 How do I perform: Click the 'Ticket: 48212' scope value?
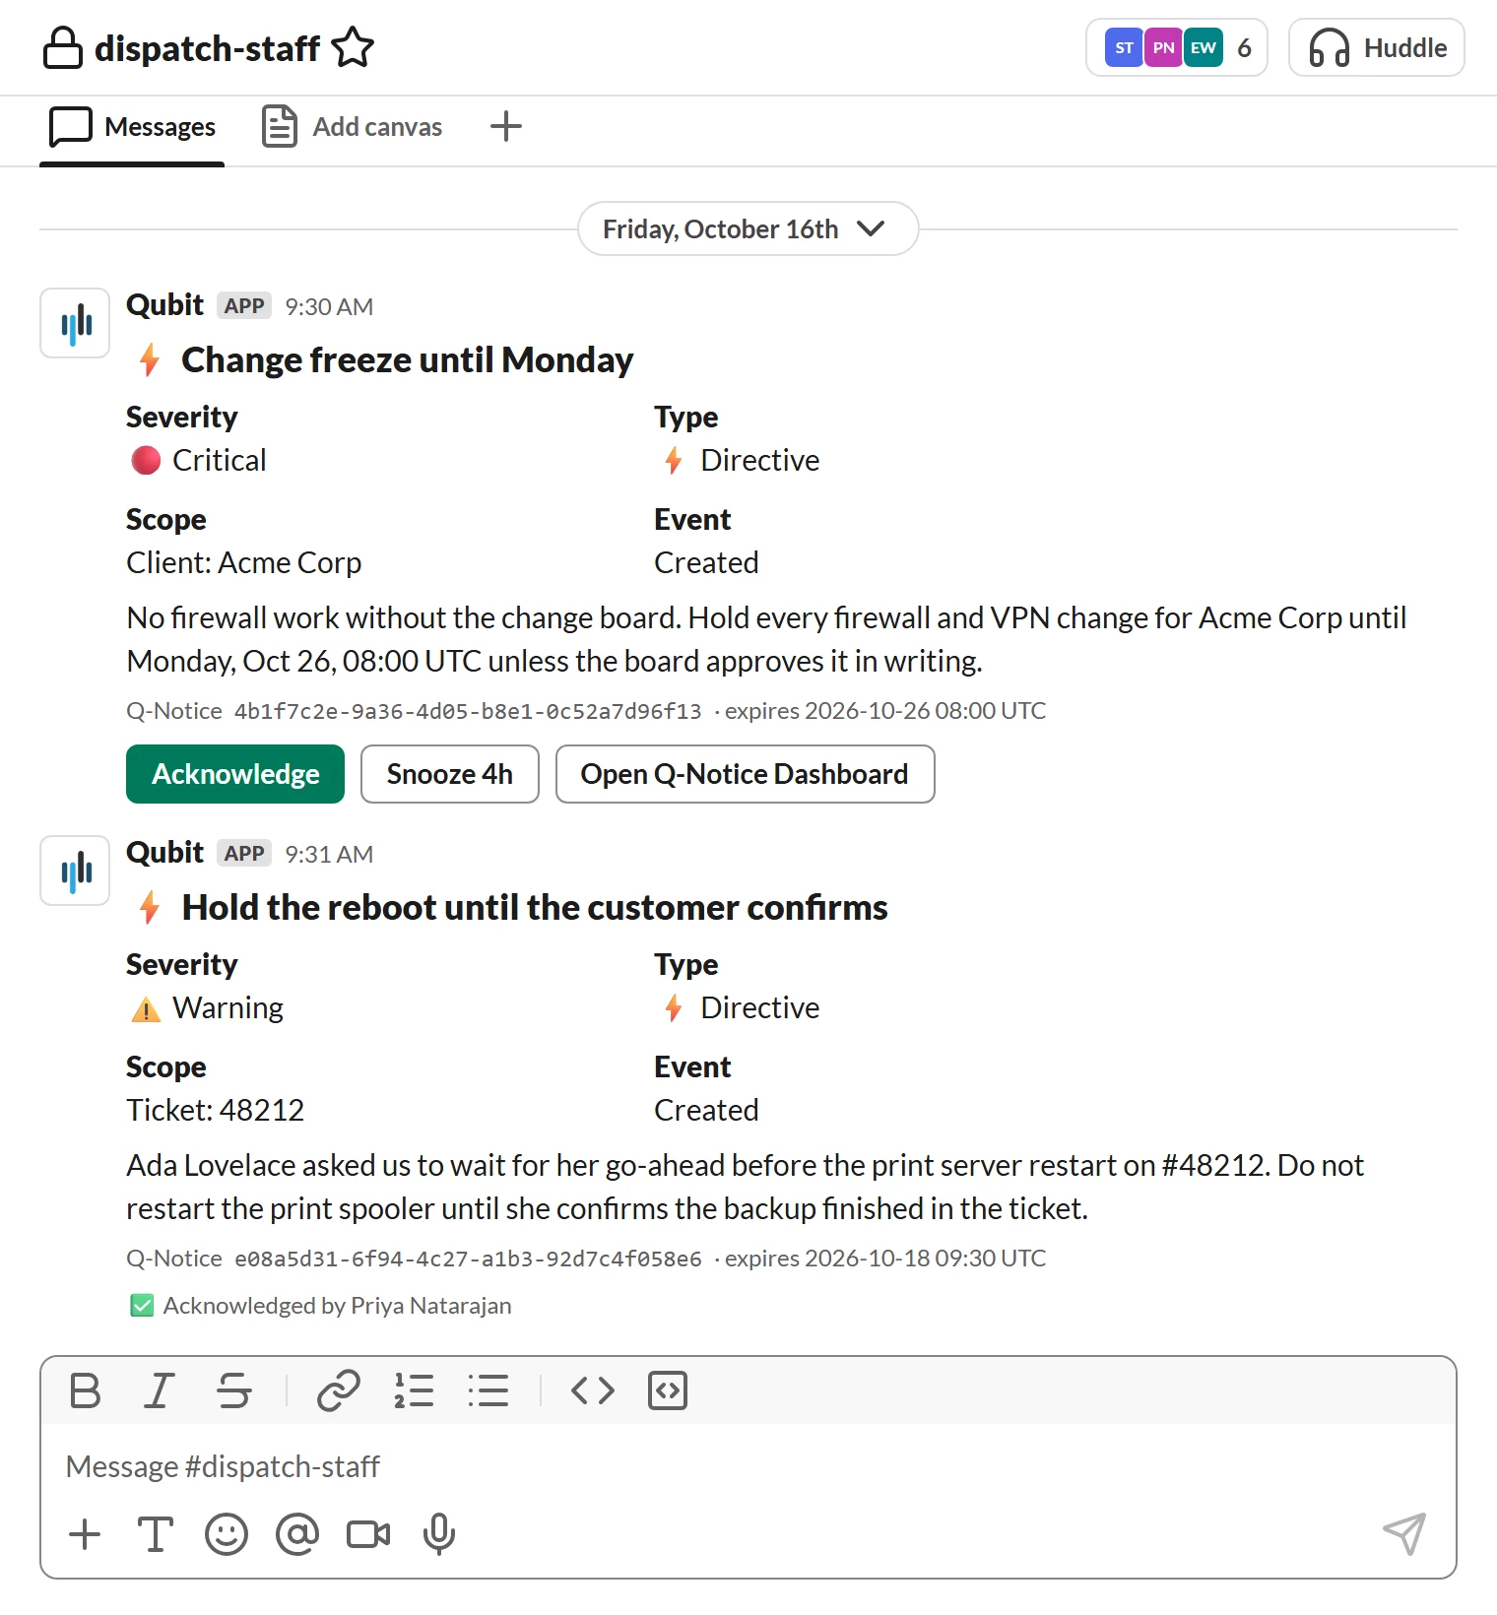215,1111
